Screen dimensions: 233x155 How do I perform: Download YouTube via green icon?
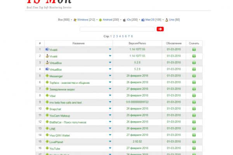tap(194, 148)
